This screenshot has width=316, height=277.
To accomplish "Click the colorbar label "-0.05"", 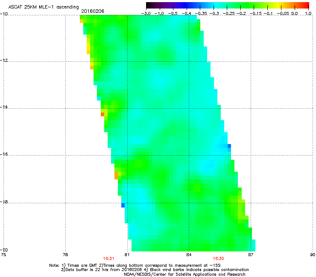I will pyautogui.click(x=283, y=14).
